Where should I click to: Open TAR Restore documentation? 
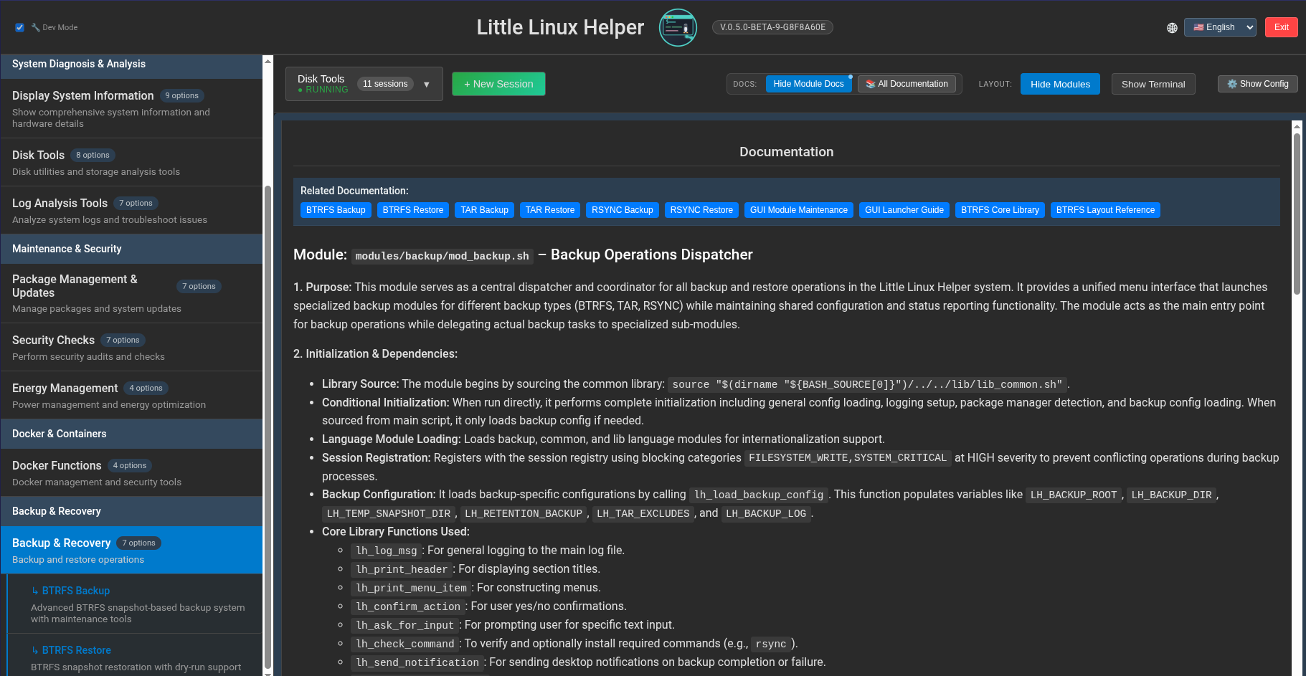coord(550,210)
